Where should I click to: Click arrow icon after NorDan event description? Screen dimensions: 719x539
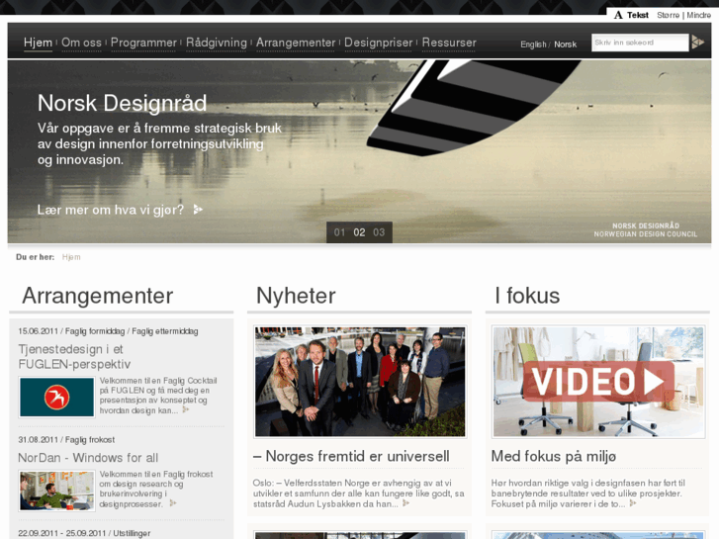click(173, 503)
